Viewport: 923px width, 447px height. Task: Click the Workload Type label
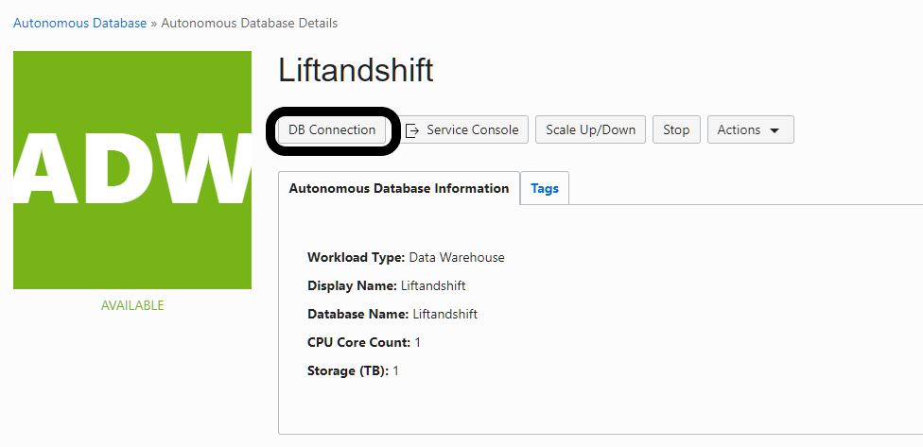[357, 257]
